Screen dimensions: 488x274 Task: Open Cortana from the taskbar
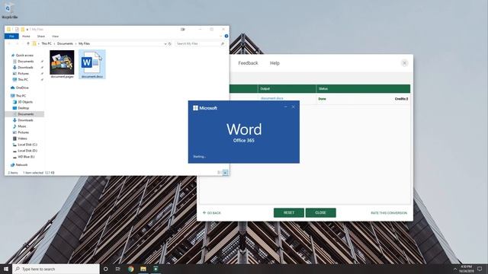tap(105, 269)
